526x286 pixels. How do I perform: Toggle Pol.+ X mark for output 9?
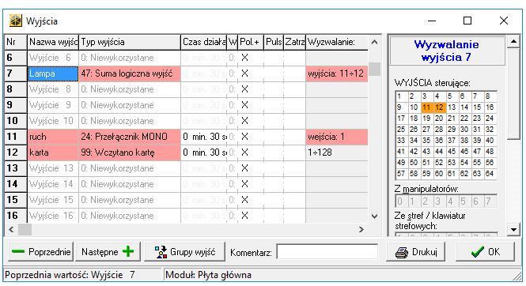(x=245, y=105)
